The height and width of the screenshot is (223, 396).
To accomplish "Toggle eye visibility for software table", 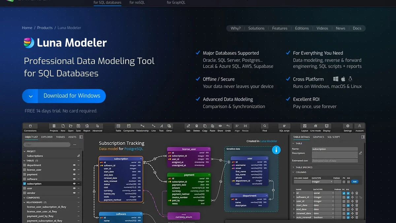I will pos(74,179).
